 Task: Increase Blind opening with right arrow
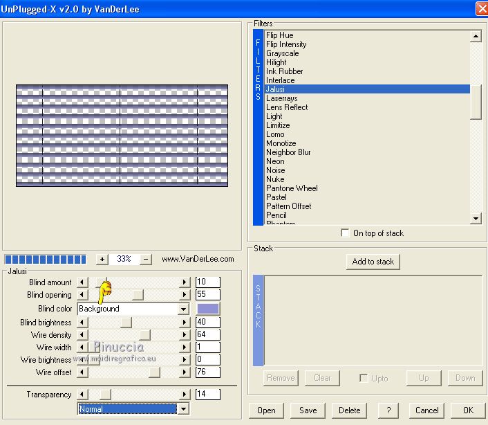[185, 294]
